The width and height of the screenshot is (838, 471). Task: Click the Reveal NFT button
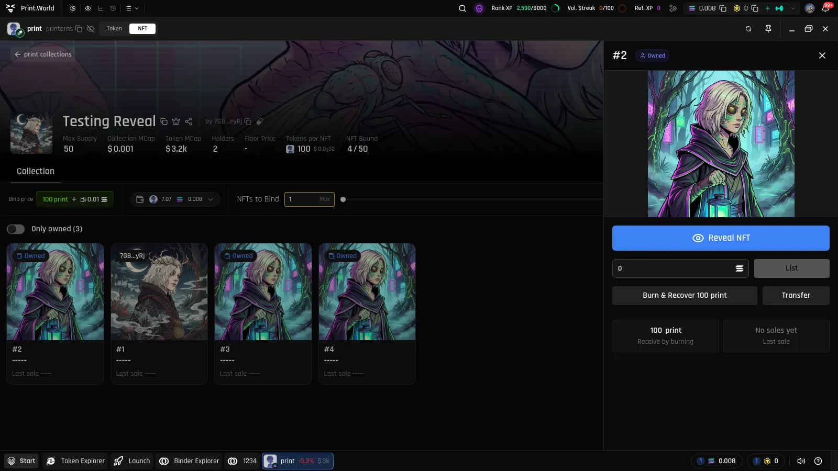tap(721, 238)
